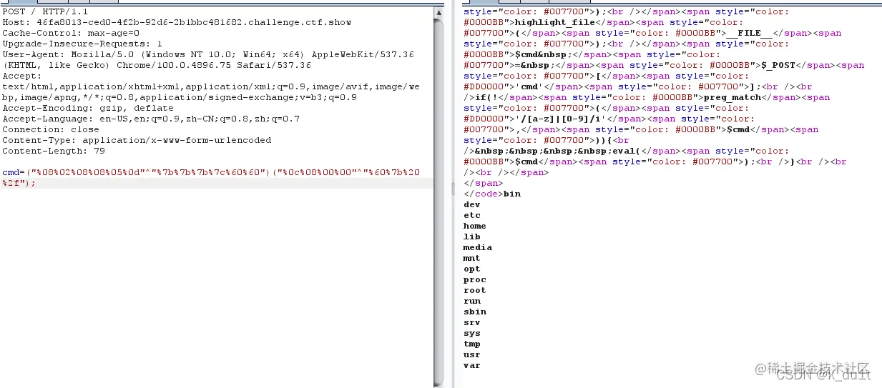Click the request panel scrollbar up arrow
Screen dimensions: 882x388
(438, 12)
